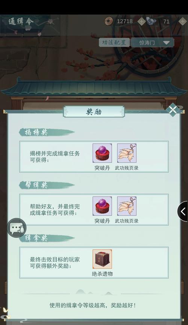Click the copper coin currency icon
This screenshot has width=188, height=325.
pyautogui.click(x=109, y=21)
